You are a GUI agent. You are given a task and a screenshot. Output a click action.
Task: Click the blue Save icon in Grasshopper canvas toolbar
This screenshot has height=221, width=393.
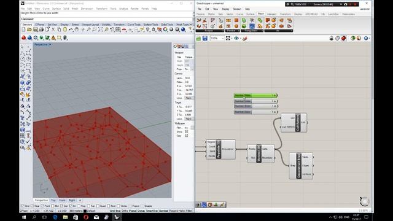[204, 38]
